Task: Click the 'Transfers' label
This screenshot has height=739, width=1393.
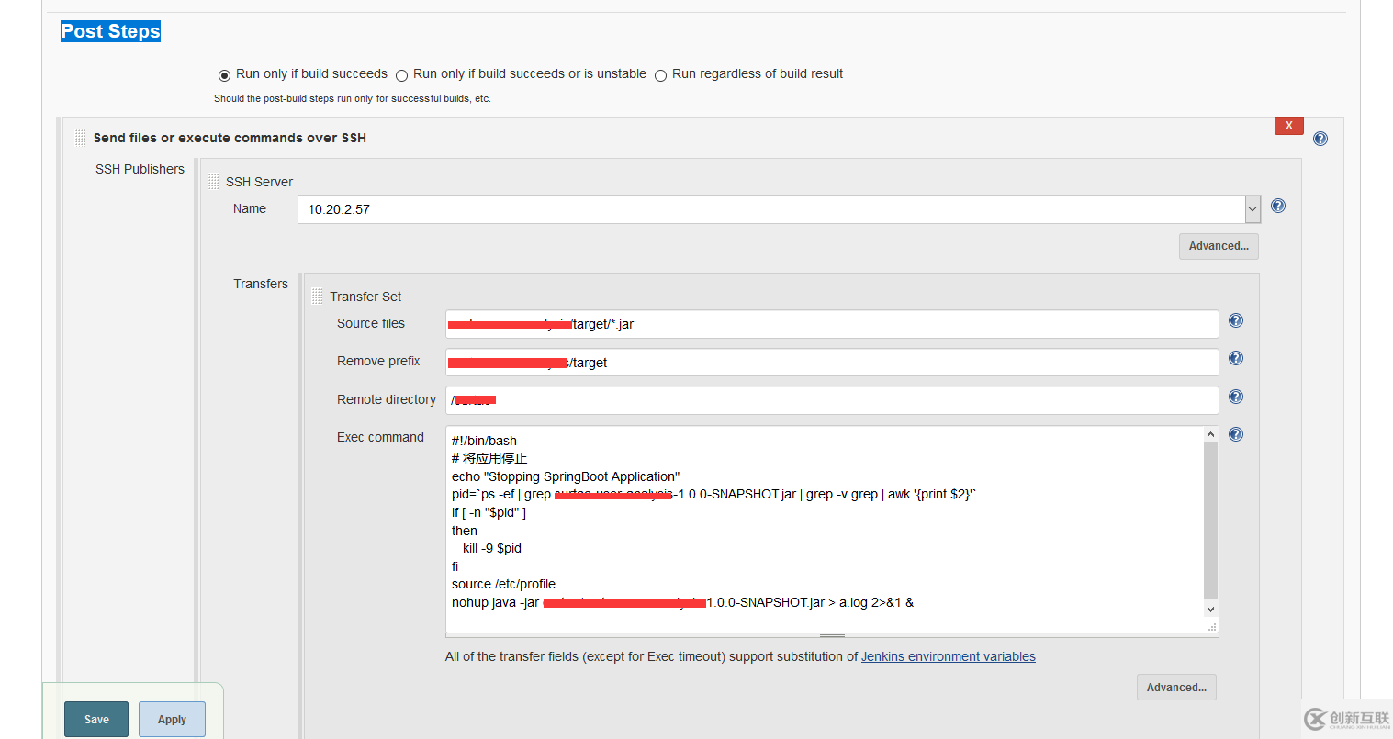Action: [261, 284]
